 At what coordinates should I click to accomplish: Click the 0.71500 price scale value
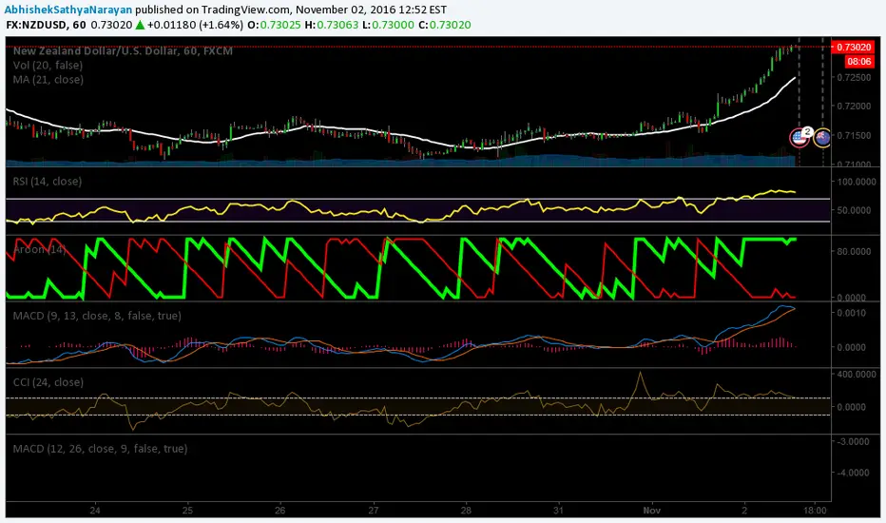click(854, 136)
